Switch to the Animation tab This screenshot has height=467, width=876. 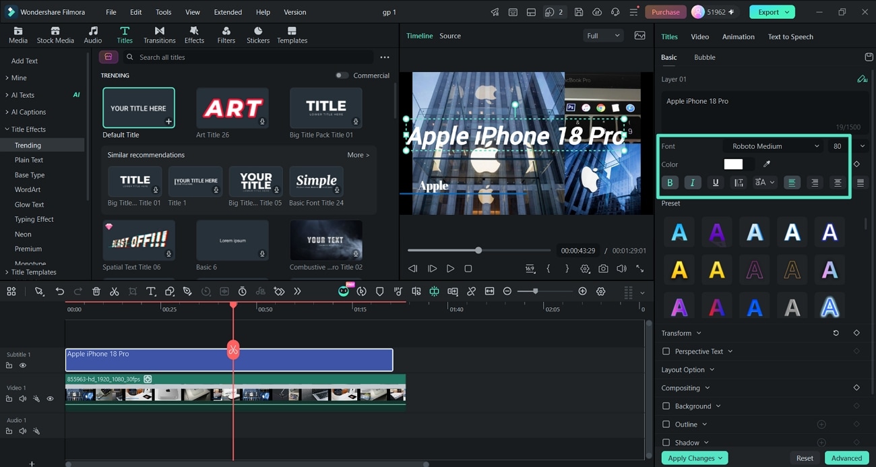[x=739, y=36]
